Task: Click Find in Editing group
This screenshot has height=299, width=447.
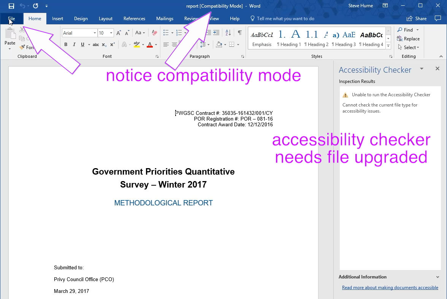Action: pyautogui.click(x=405, y=30)
